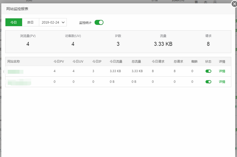Viewport: 237px width, 157px height.
Task: Open 详情 for the first site row
Action: (222, 71)
